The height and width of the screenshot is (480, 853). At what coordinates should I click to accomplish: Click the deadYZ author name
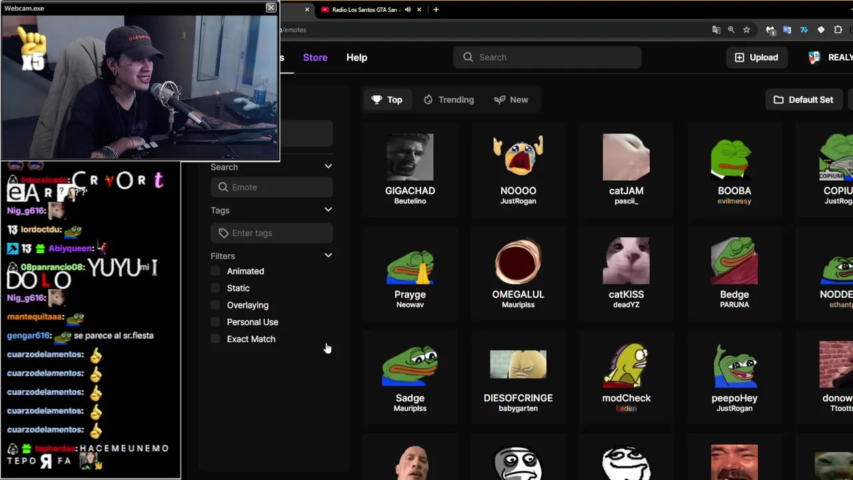[626, 305]
